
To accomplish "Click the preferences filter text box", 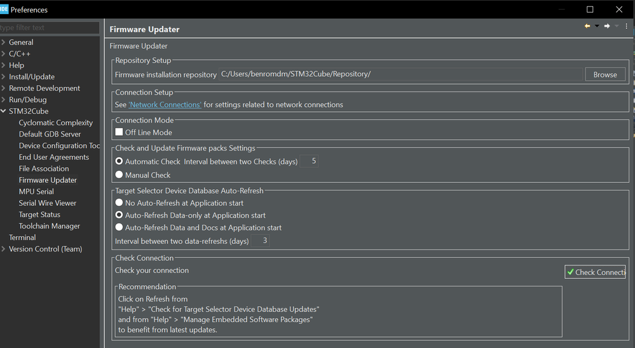I will tap(50, 28).
